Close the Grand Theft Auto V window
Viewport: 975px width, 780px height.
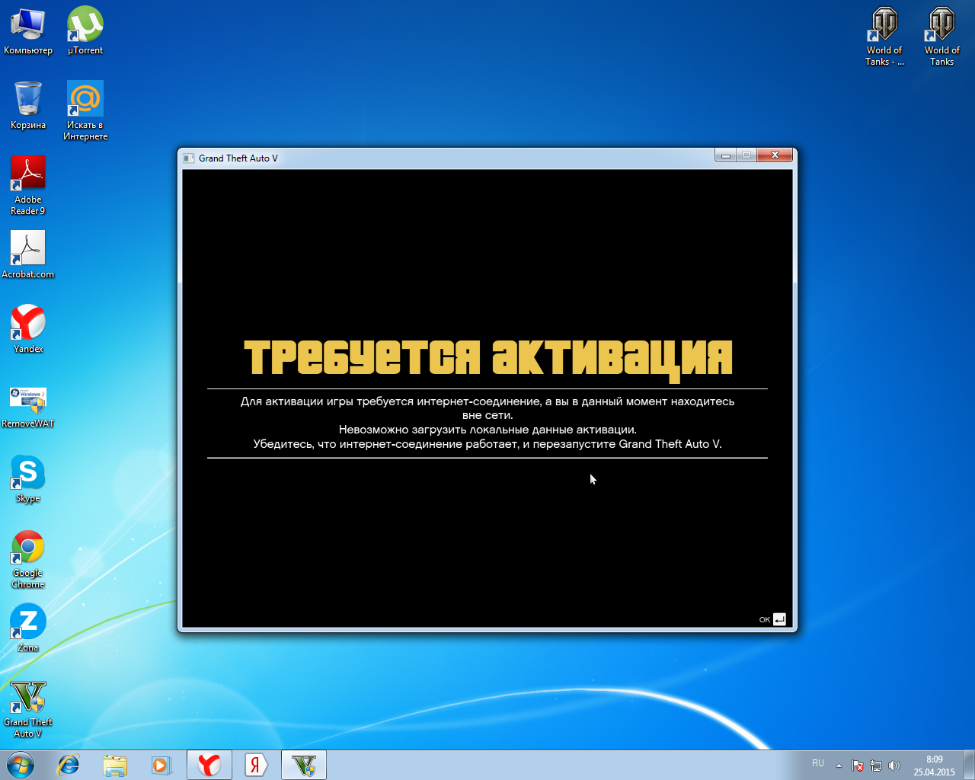[775, 155]
